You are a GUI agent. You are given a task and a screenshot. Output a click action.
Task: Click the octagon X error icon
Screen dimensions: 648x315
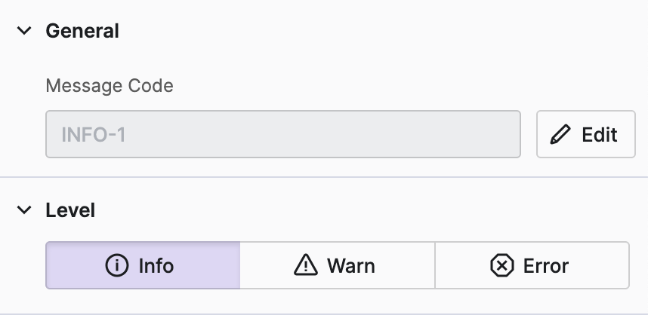[x=501, y=265]
